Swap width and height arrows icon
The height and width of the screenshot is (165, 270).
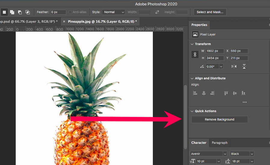(x=157, y=12)
